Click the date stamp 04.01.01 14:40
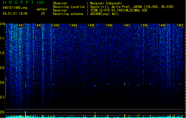This screenshot has width=186, height=118. (x=15, y=14)
